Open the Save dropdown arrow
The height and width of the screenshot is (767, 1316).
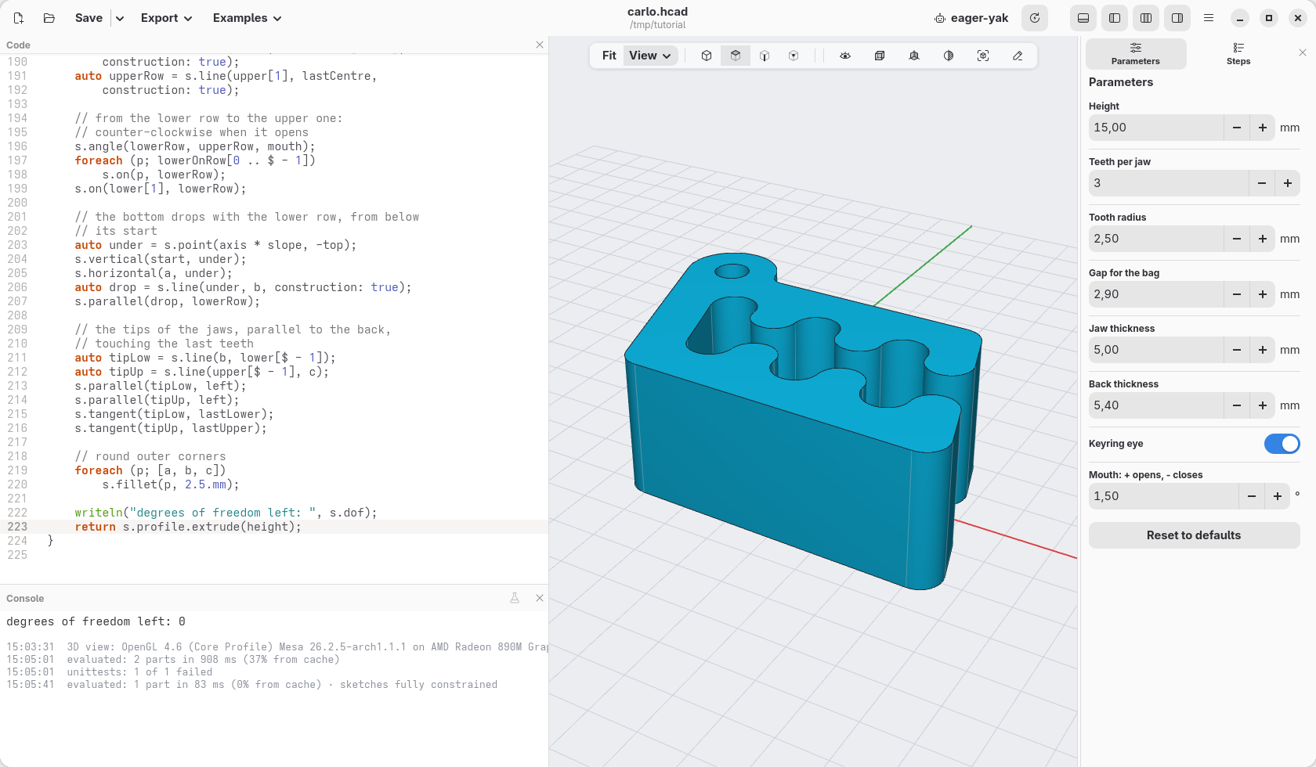pos(120,18)
